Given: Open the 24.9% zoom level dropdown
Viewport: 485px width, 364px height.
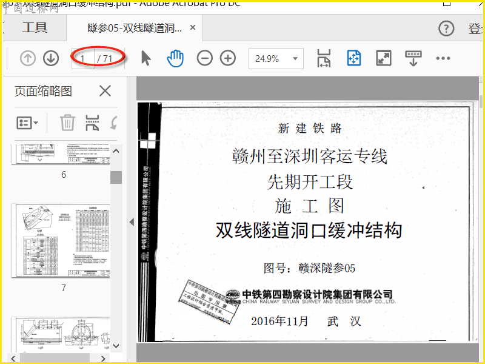Looking at the screenshot, I should pyautogui.click(x=276, y=58).
